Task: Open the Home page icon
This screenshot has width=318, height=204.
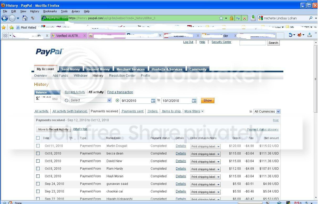Action: pos(25,18)
